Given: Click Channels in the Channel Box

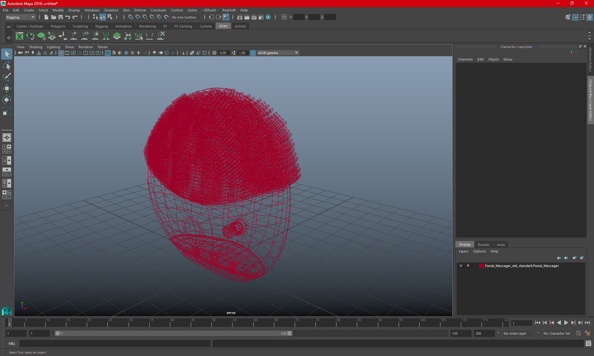Looking at the screenshot, I should pos(465,59).
